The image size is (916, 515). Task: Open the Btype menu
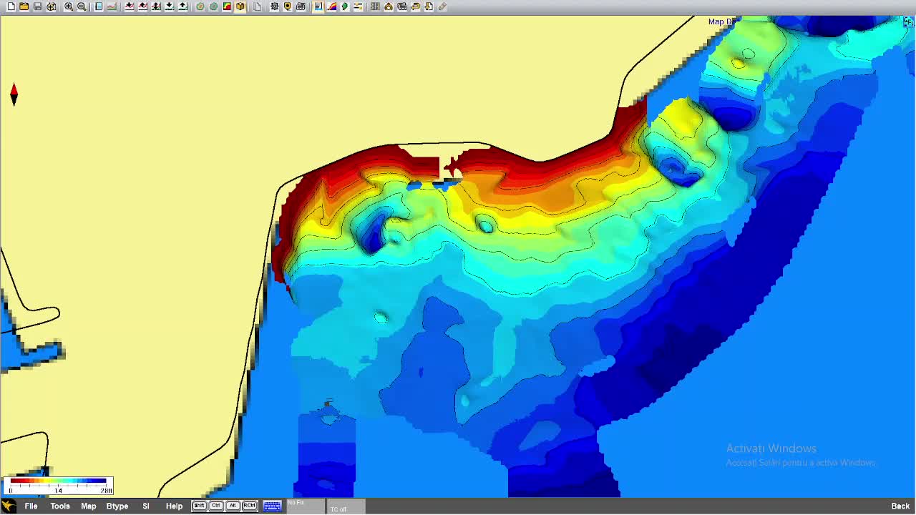pyautogui.click(x=117, y=506)
